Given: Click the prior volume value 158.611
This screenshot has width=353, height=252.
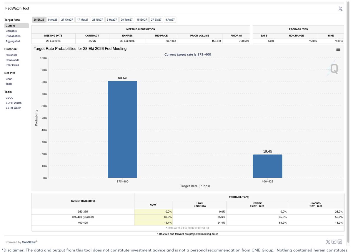Looking at the screenshot, I should tap(217, 41).
